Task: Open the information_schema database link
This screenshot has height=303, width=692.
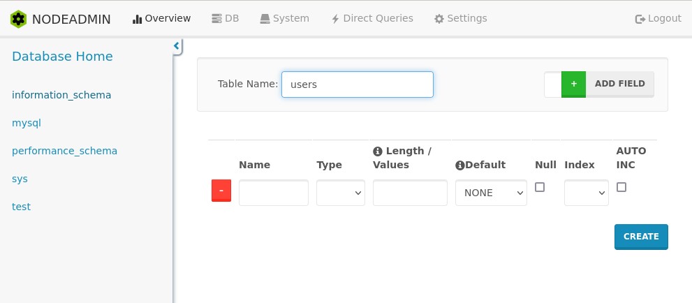Action: click(x=61, y=95)
